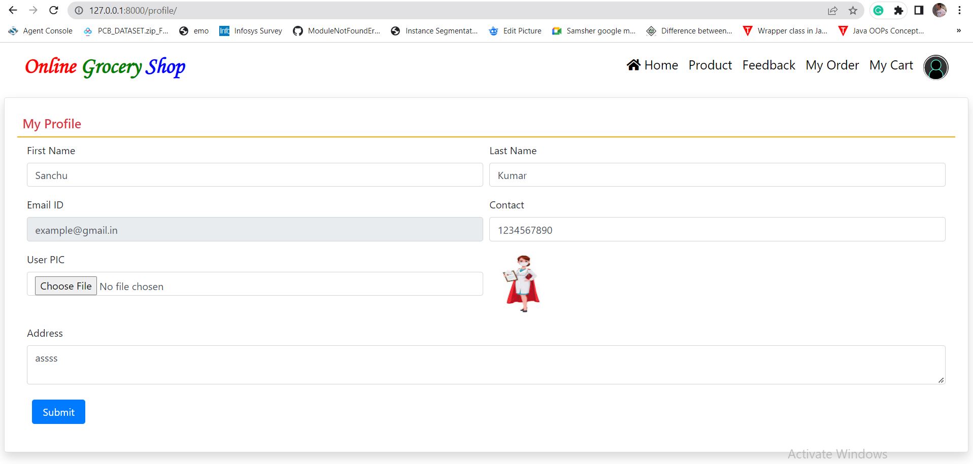Go to My Order
Viewport: 973px width, 464px height.
[x=832, y=65]
